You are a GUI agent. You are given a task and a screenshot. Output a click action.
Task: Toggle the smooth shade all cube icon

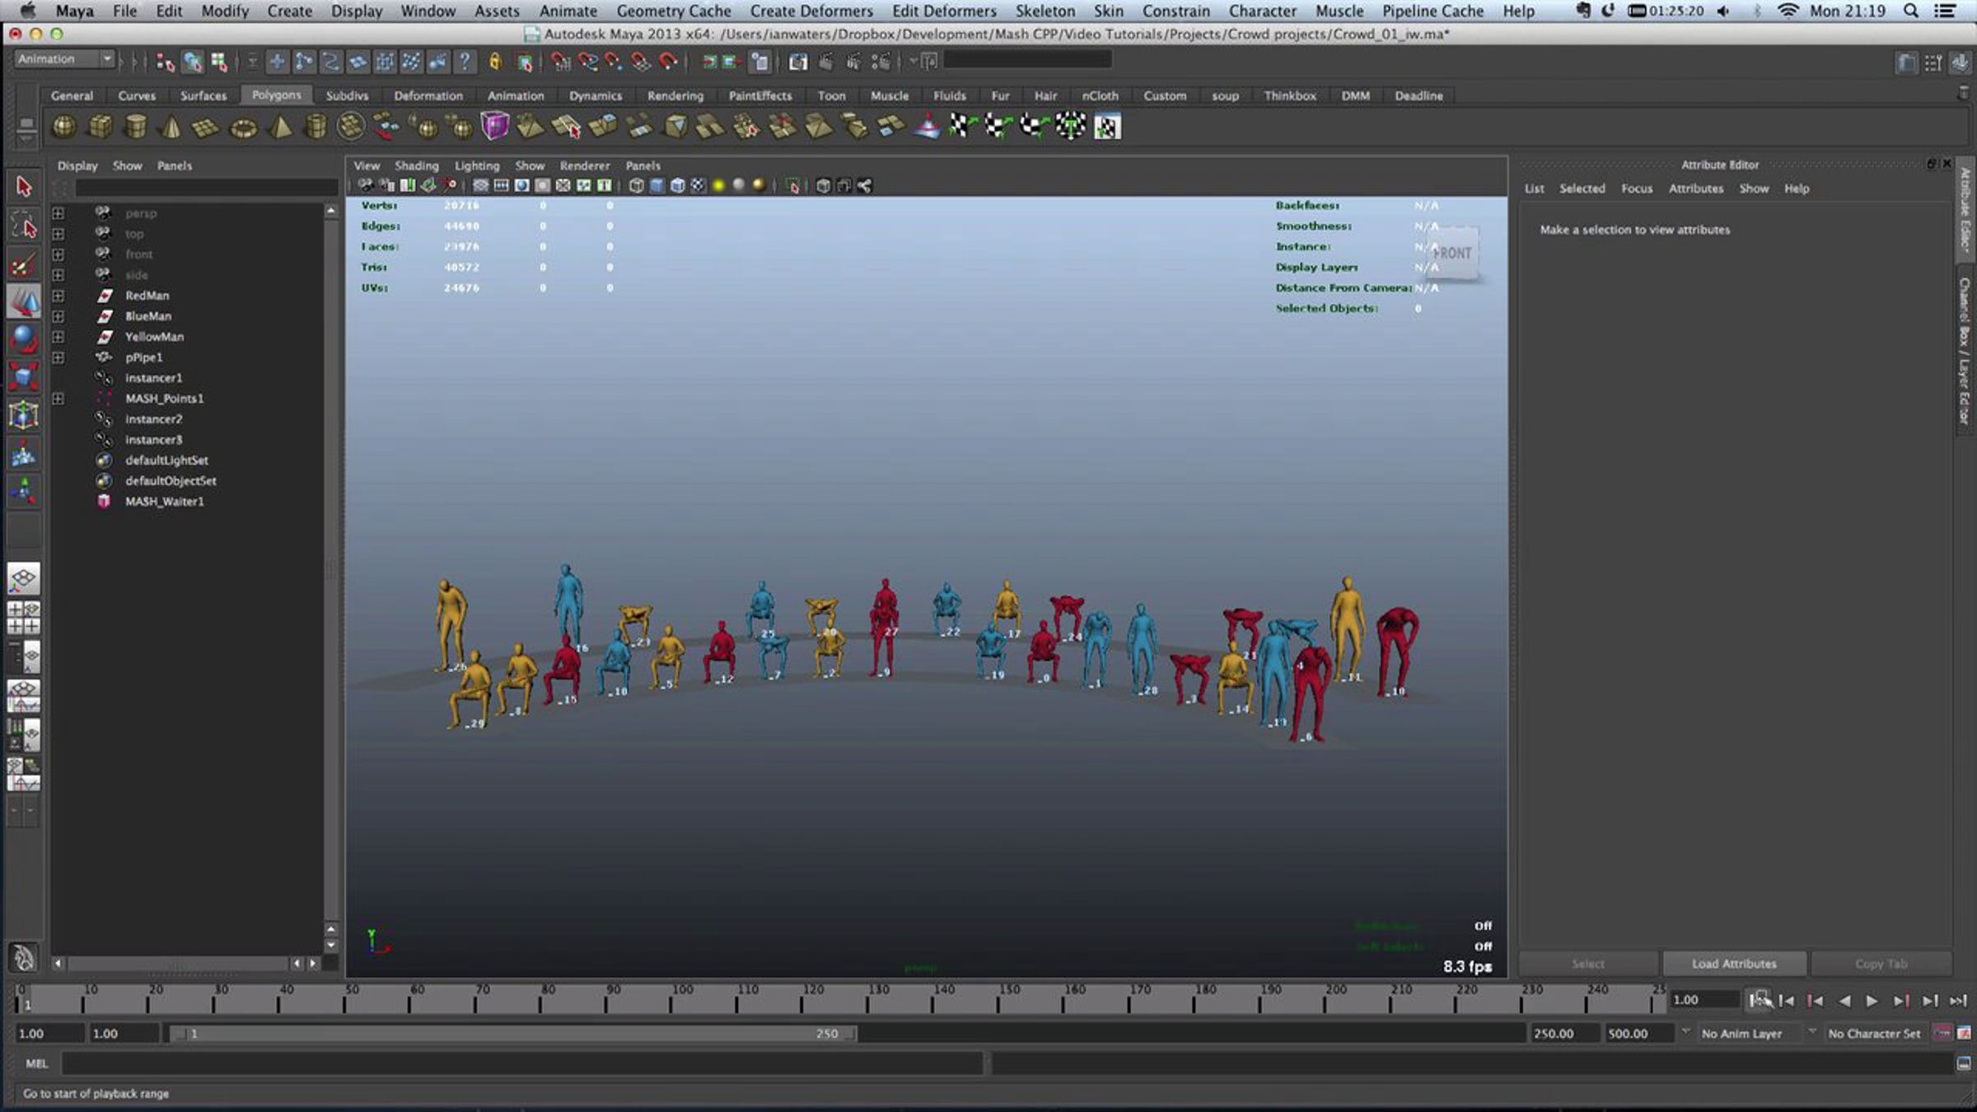point(657,185)
